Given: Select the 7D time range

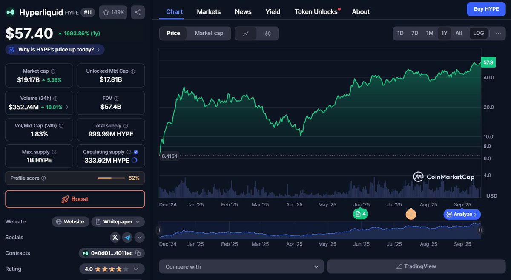Looking at the screenshot, I should (415, 33).
